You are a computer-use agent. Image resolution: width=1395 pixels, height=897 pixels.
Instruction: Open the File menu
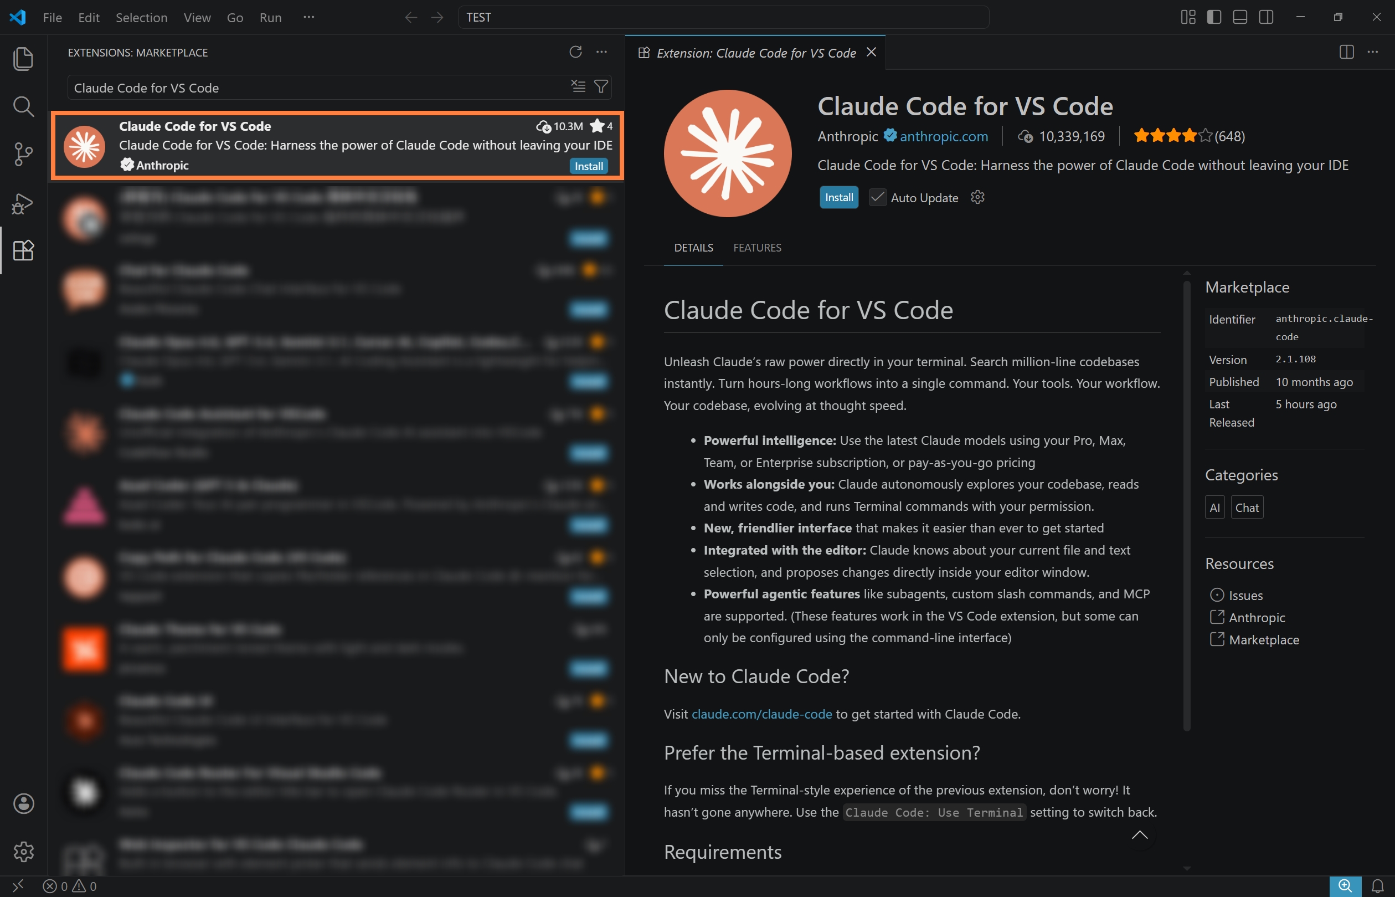click(x=53, y=18)
